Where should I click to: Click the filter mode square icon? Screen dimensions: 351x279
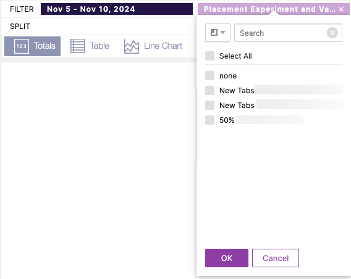pos(214,33)
